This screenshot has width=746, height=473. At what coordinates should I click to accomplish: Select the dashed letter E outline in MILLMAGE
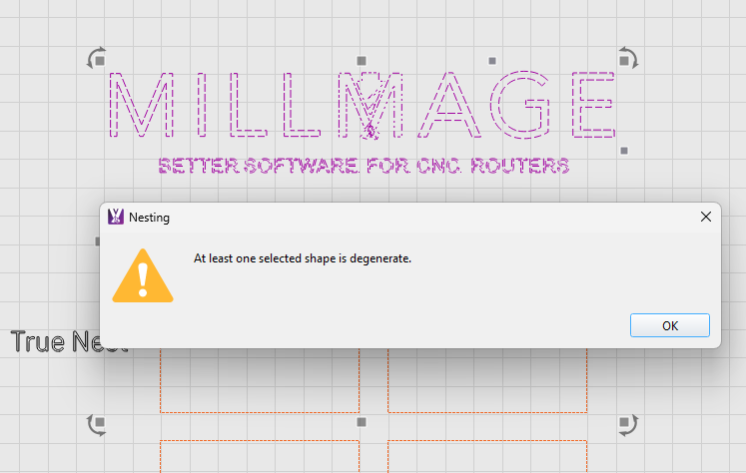(x=594, y=105)
